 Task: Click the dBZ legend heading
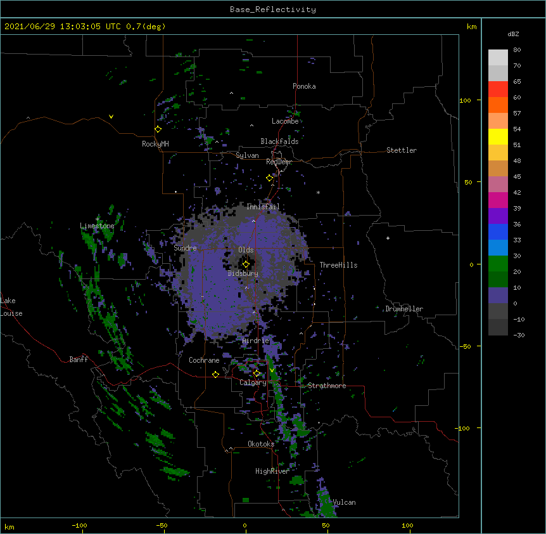tap(513, 34)
